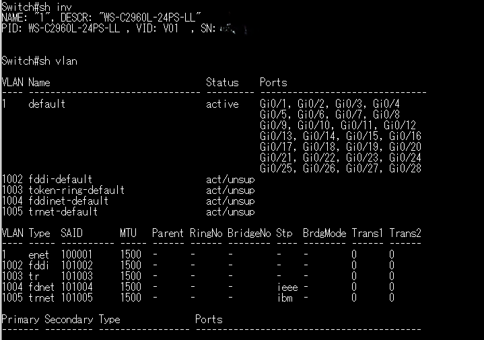Click the 'ibm' Stp value
This screenshot has height=340, width=484.
[x=284, y=298]
